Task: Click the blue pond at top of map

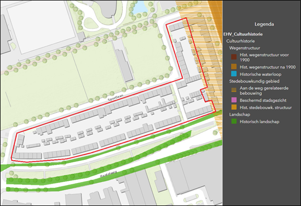Action: tap(139, 7)
